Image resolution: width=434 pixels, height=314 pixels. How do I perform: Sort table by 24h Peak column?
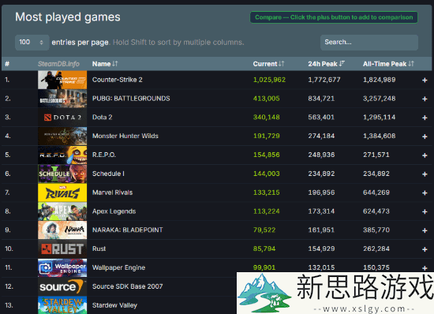click(x=326, y=64)
